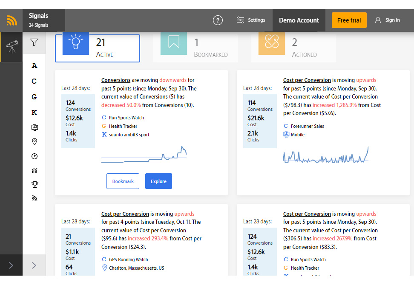Show the 2 Actioned signals tab
This screenshot has height=282, width=414.
(x=293, y=48)
